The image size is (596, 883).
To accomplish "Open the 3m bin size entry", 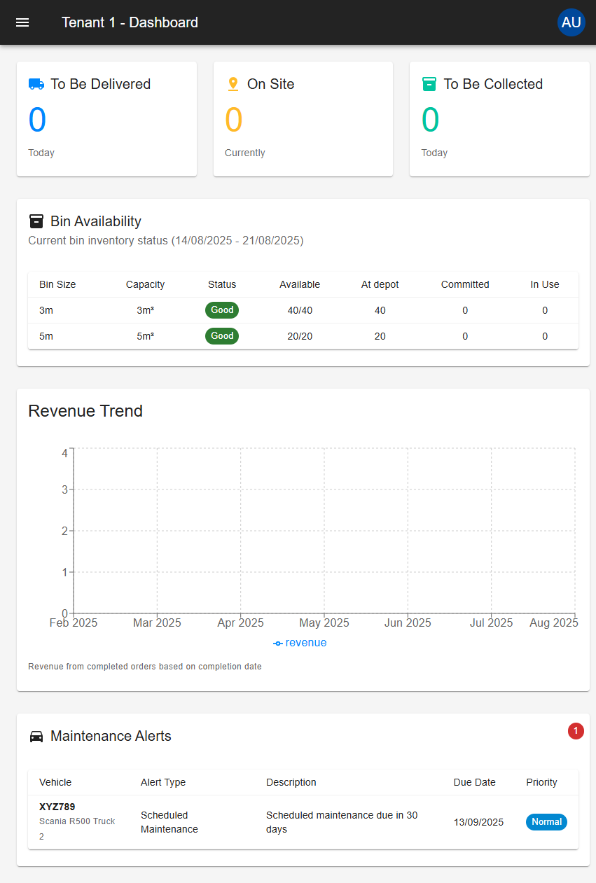I will tap(45, 310).
